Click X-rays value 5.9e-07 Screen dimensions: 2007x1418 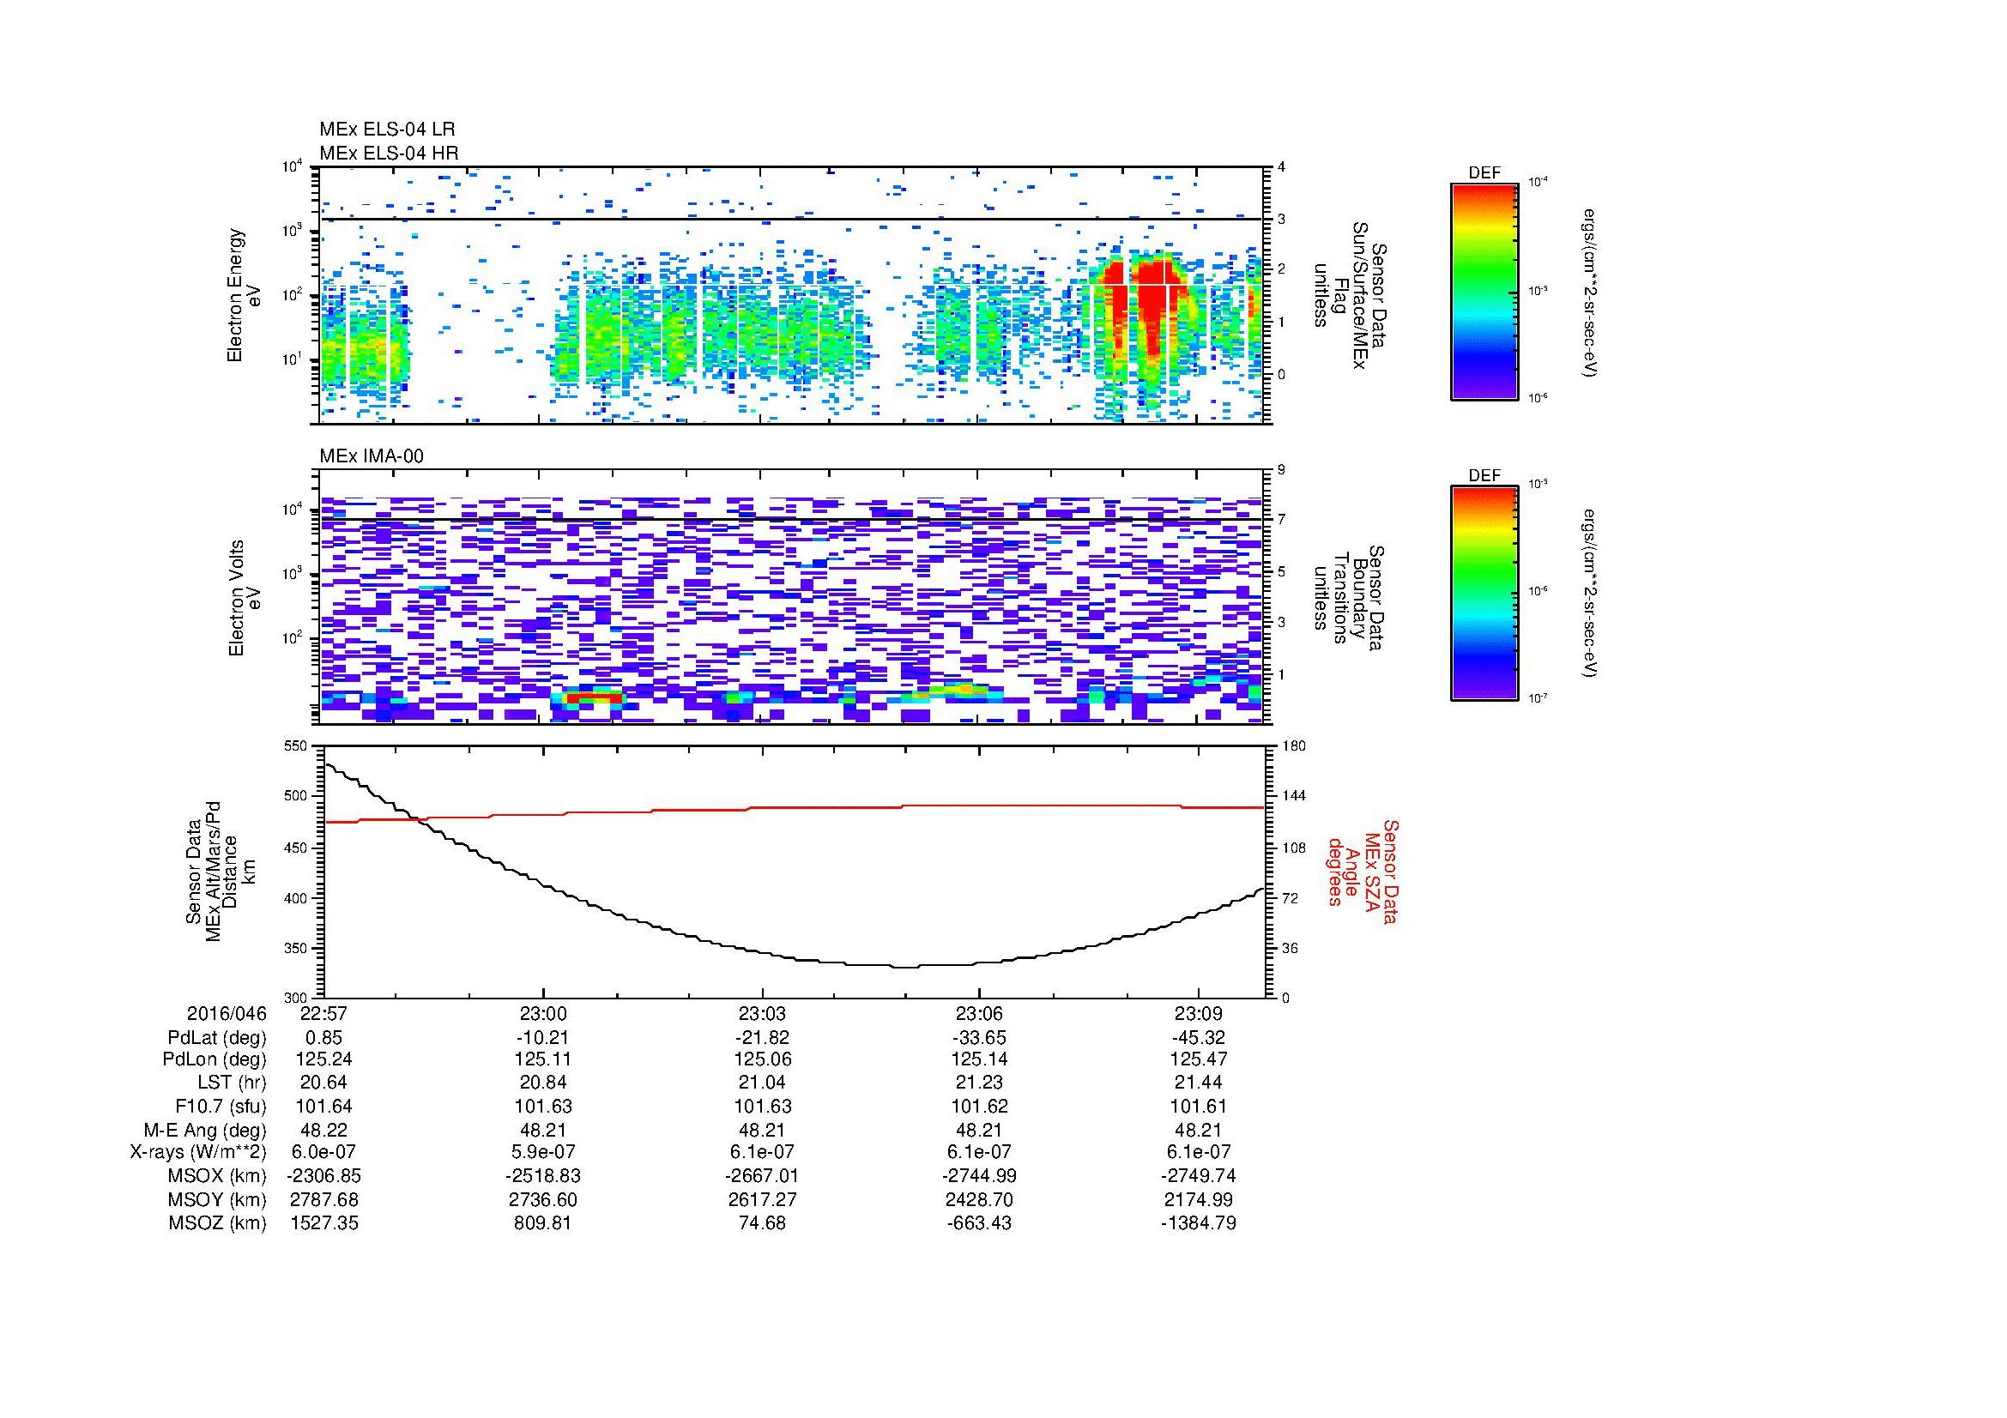coord(543,1152)
